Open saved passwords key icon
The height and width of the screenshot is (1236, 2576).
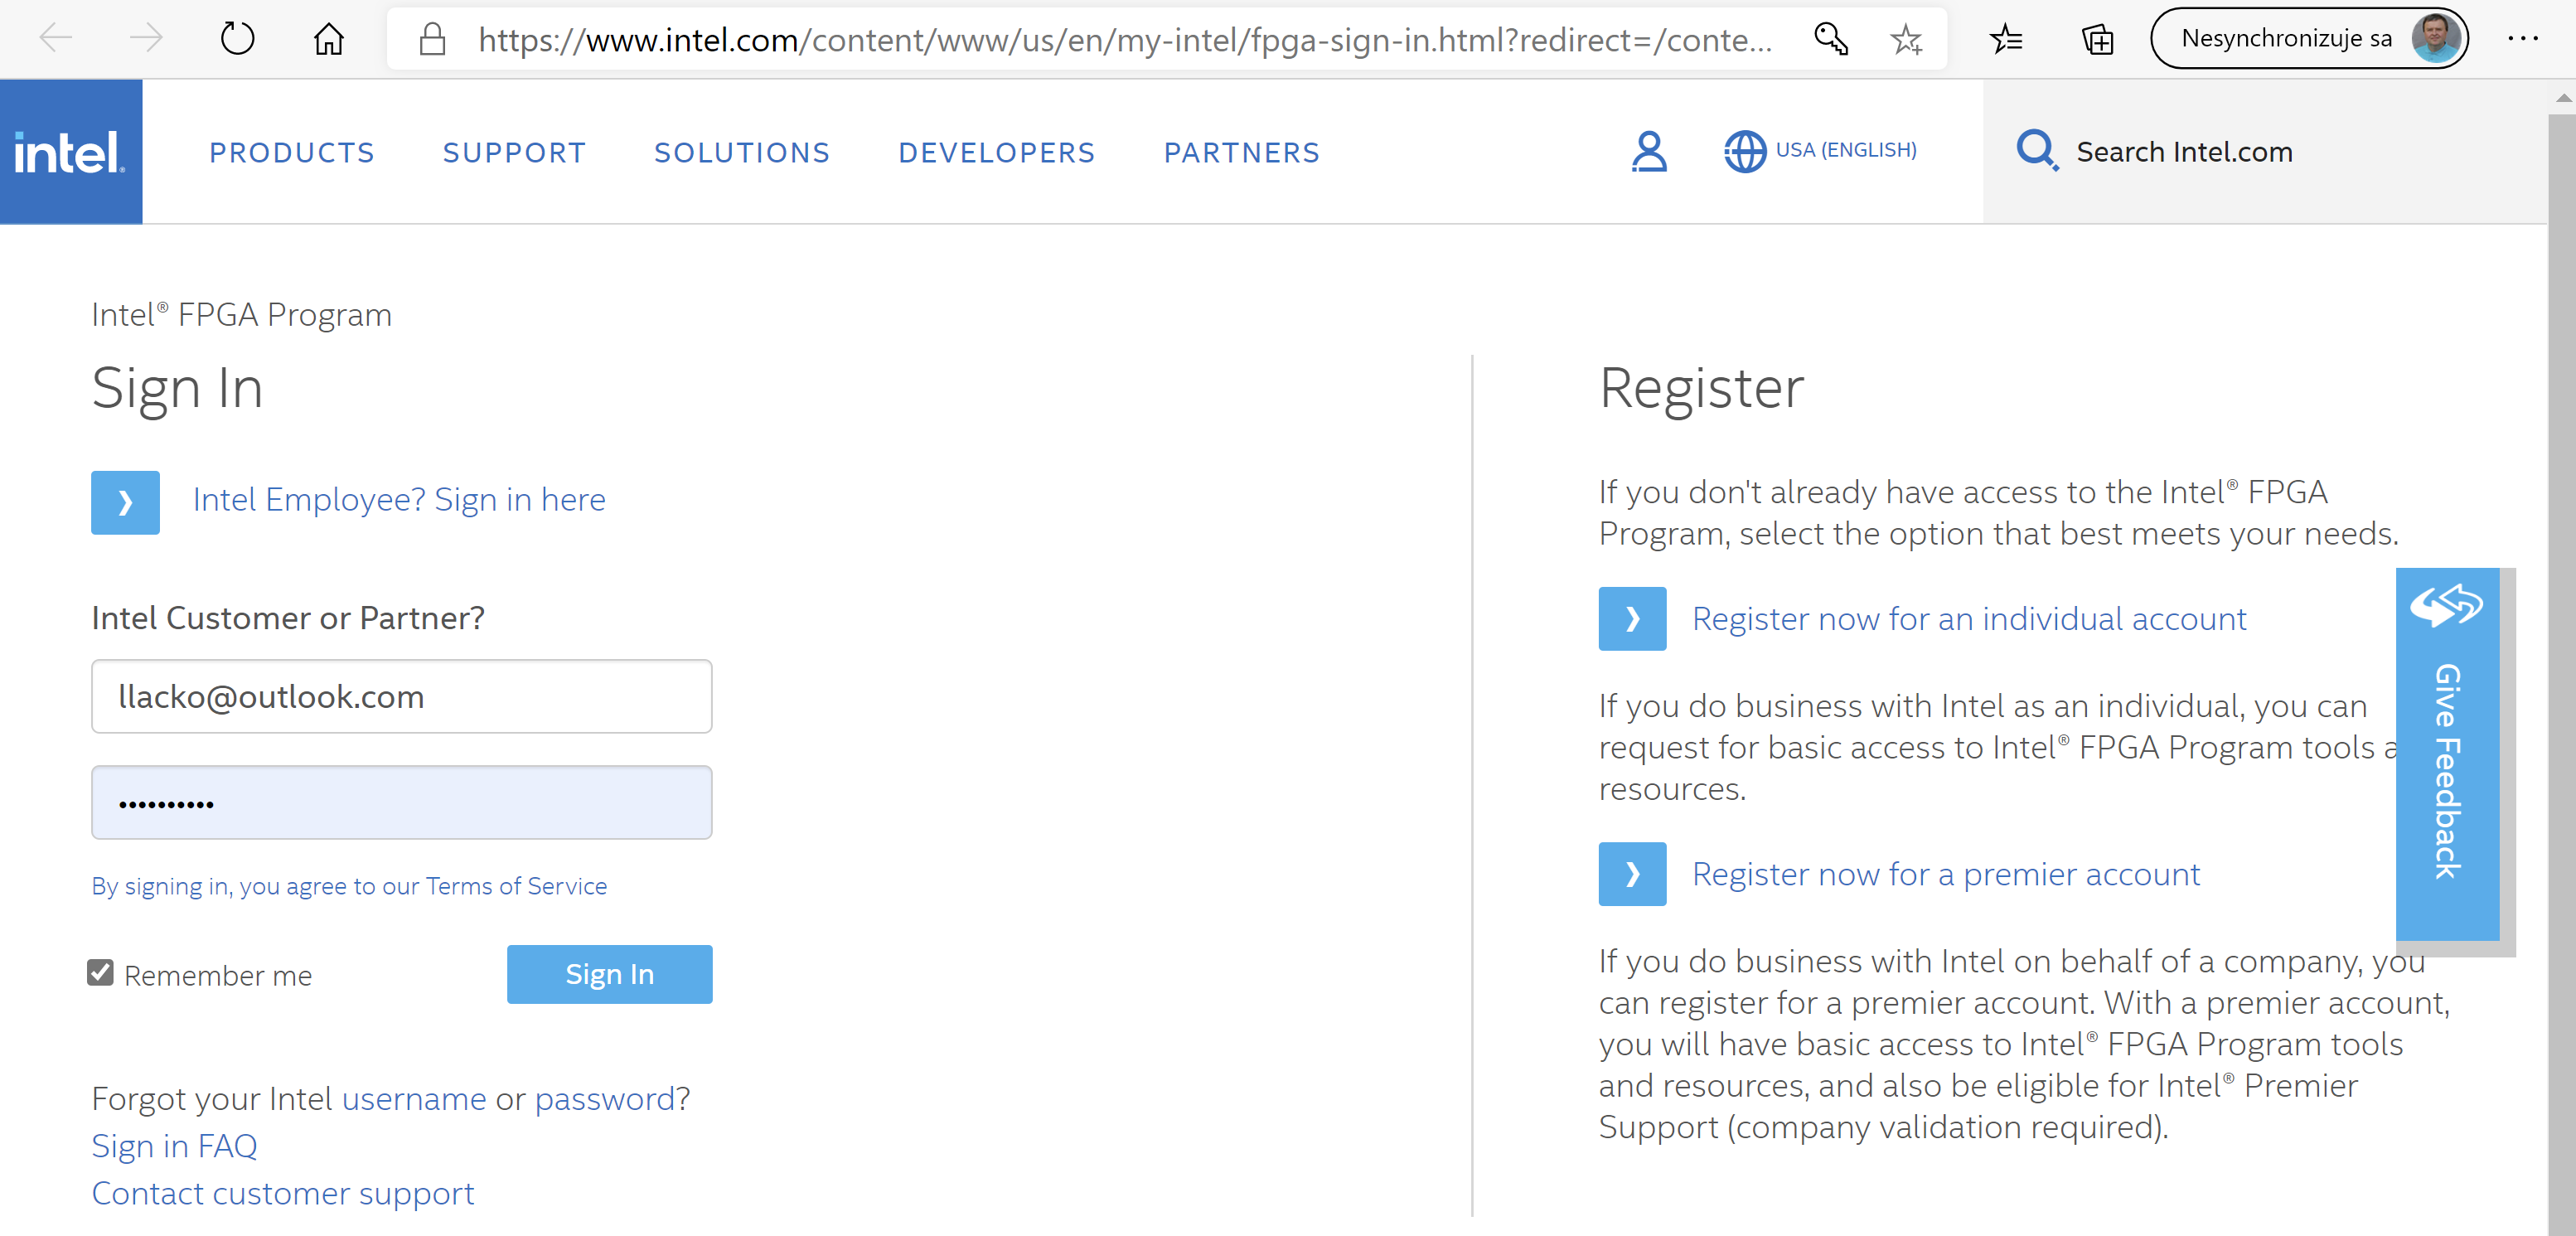tap(1830, 40)
